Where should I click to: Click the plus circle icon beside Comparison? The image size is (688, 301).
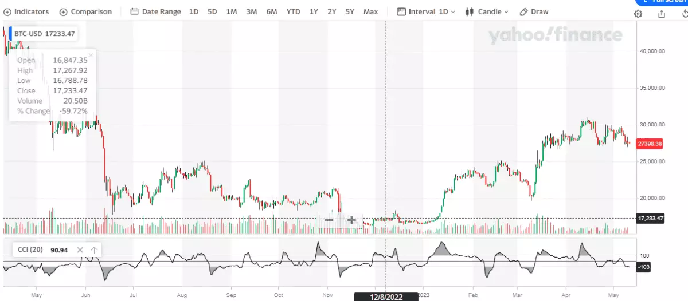pyautogui.click(x=63, y=11)
